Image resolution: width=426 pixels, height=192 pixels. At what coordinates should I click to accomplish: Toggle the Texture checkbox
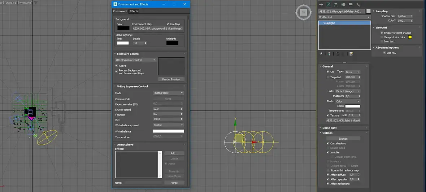(328, 115)
